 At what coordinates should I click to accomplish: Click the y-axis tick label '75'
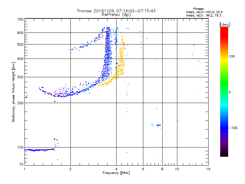pyautogui.click(x=21, y=164)
